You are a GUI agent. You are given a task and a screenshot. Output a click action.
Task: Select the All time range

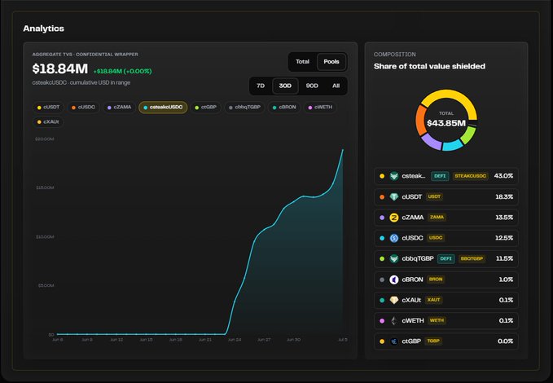(x=336, y=86)
